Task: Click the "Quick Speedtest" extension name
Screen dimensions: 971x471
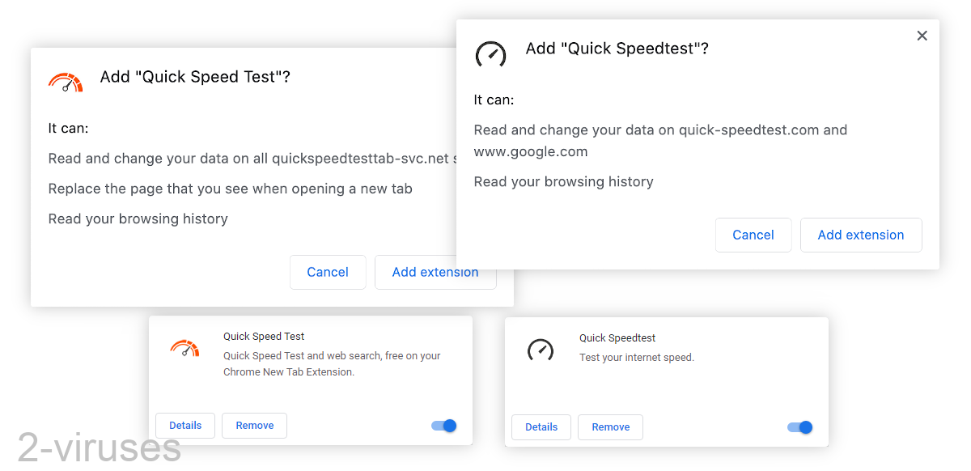Action: pos(617,337)
